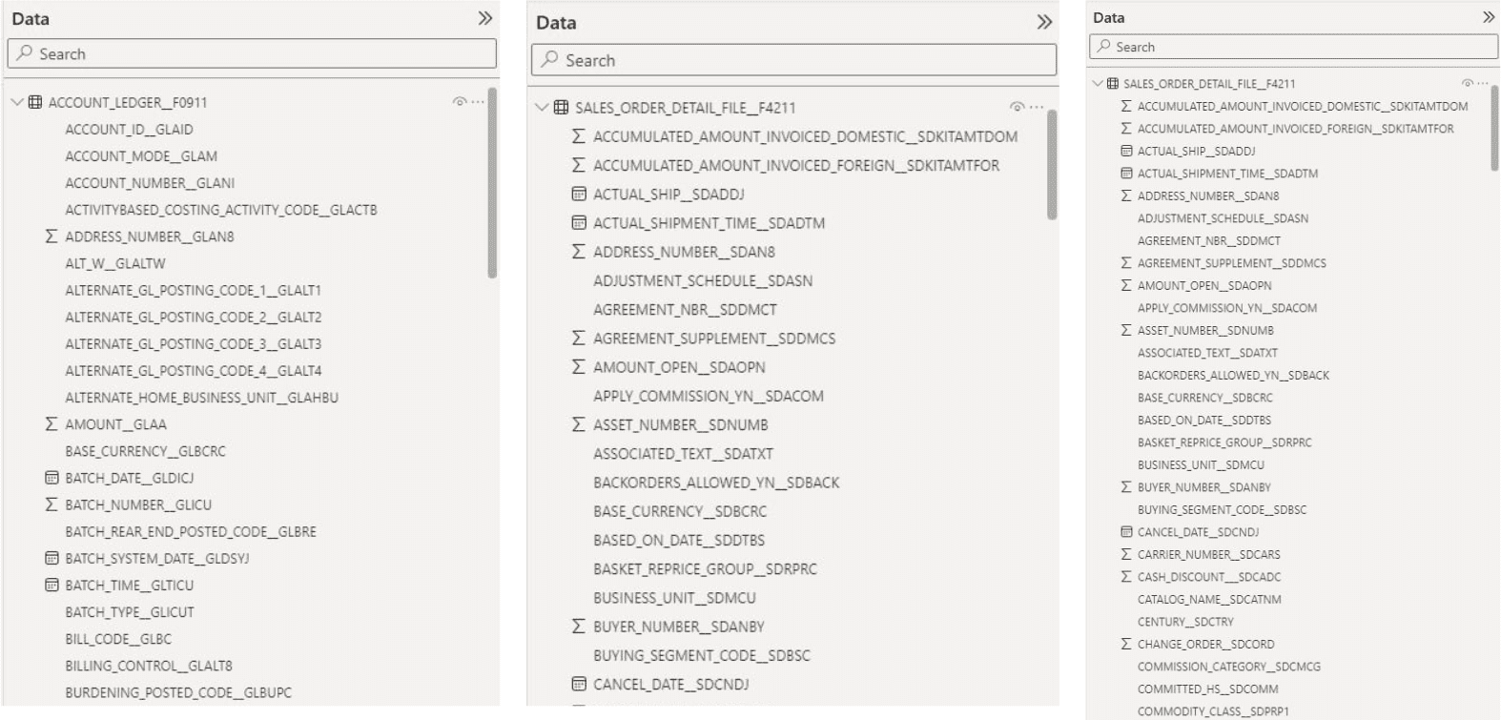Collapse middle panel SALES_ORDER_DETAIL_FILE__F4211 table
This screenshot has height=720, width=1501.
click(543, 108)
